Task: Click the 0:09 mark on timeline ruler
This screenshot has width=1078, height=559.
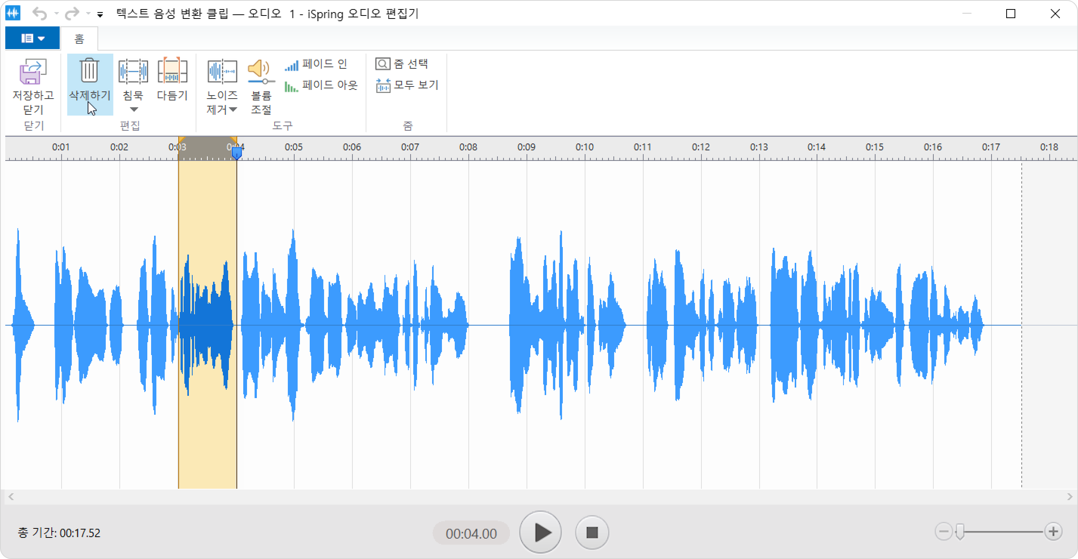Action: 526,147
